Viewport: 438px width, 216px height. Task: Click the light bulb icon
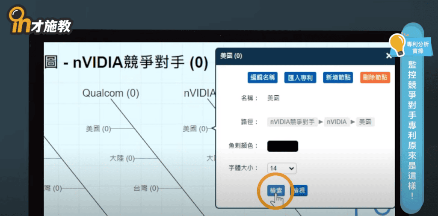coord(397,44)
